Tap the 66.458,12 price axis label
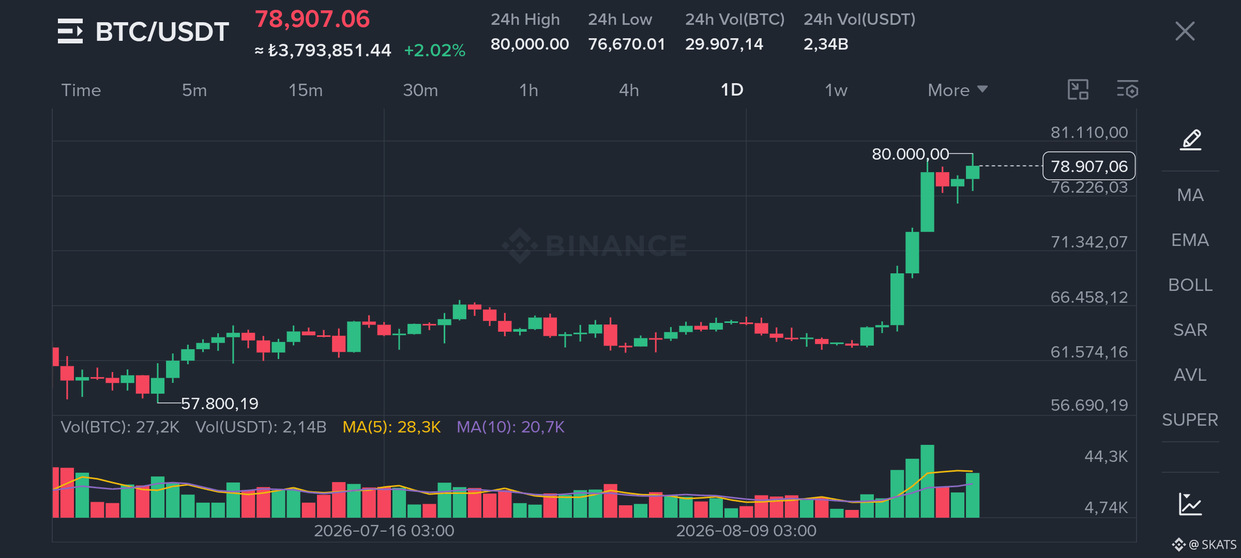Screen dimensions: 1241x558 coord(1089,297)
